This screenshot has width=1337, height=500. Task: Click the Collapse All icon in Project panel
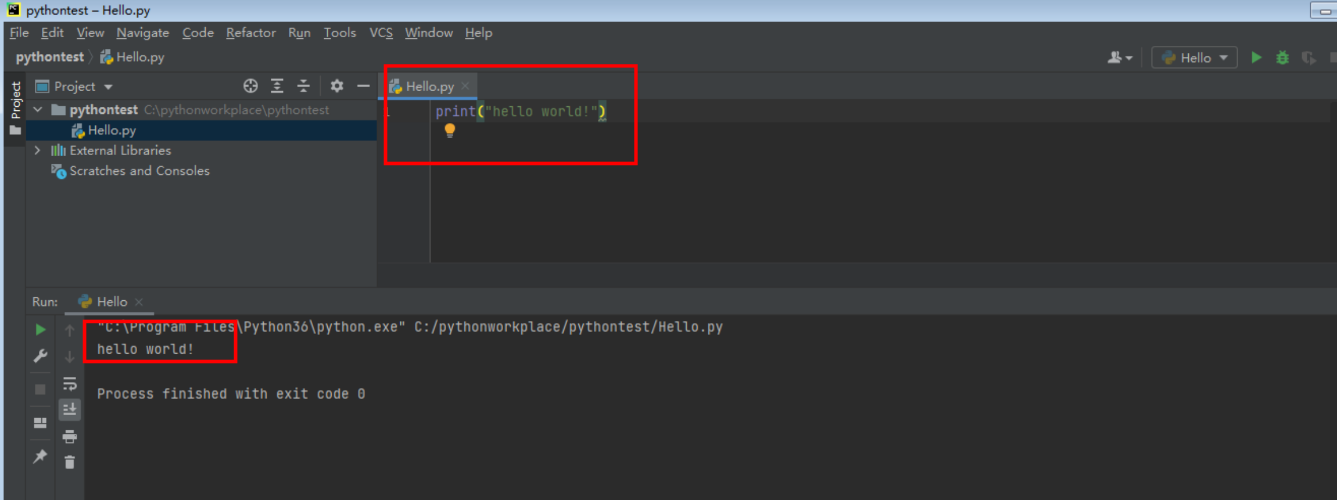(303, 86)
